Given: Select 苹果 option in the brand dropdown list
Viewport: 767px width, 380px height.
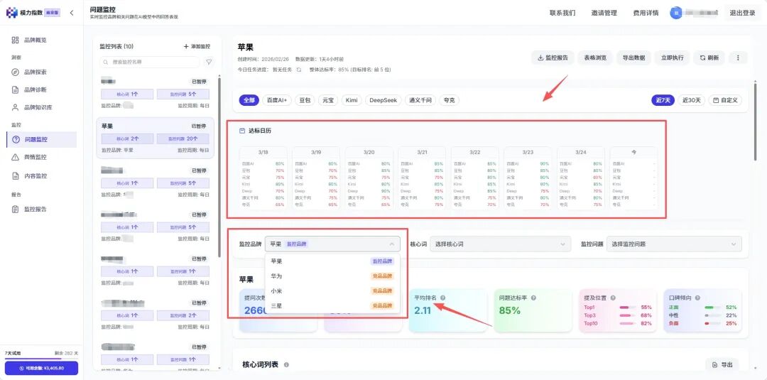Looking at the screenshot, I should [x=332, y=261].
